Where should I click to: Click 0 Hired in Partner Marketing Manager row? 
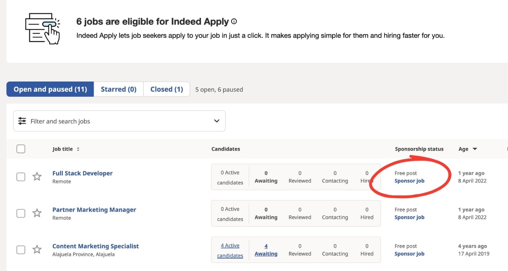(x=367, y=213)
